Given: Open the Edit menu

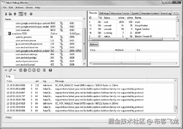Looking at the screenshot, I should 11,8.
